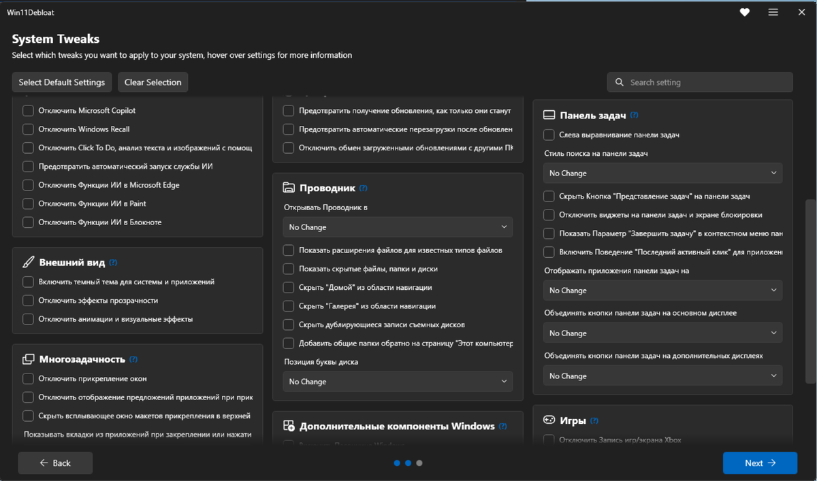This screenshot has height=481, width=817.
Task: Click help icon next to Игры heading
Action: point(594,421)
